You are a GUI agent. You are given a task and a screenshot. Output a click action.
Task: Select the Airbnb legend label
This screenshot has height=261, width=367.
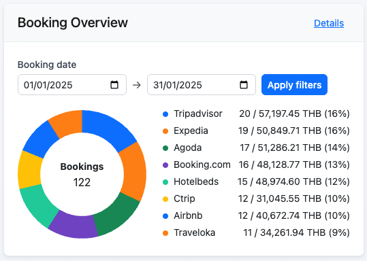coord(188,215)
